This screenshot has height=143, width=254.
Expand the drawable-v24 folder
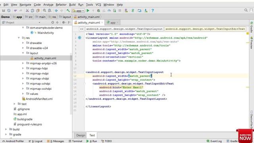[x=23, y=48]
